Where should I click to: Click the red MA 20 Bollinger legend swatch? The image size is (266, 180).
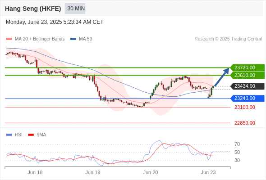[x=9, y=39]
